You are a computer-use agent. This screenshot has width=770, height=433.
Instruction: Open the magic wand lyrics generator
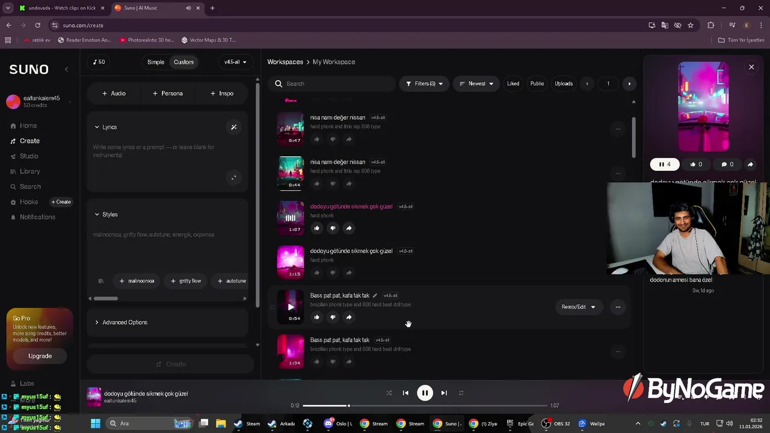[234, 127]
